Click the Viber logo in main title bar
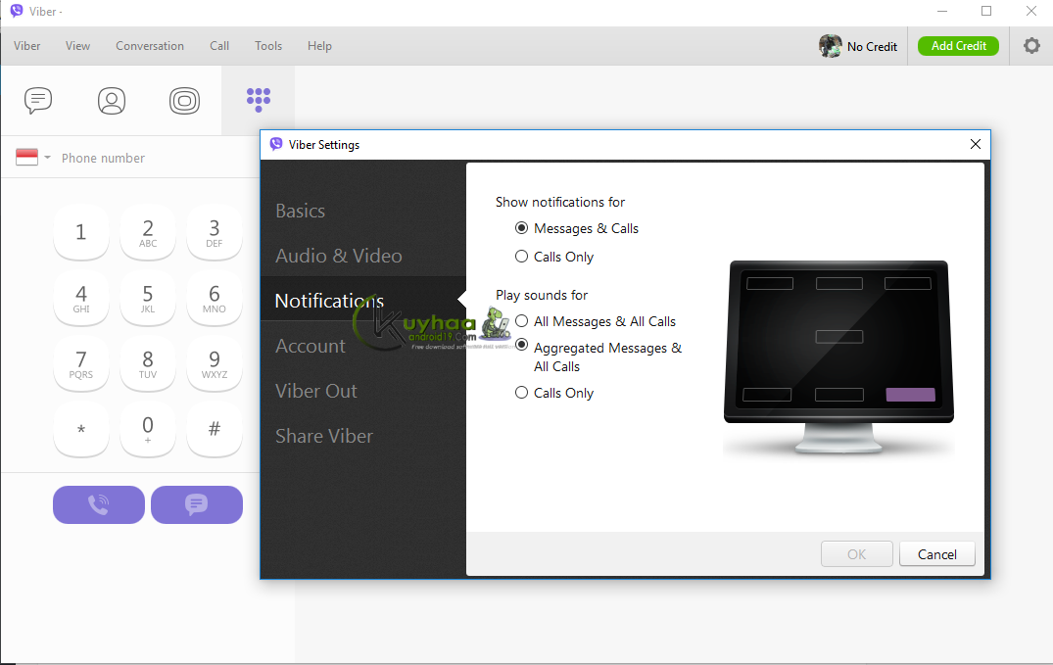The image size is (1053, 665). point(17,11)
